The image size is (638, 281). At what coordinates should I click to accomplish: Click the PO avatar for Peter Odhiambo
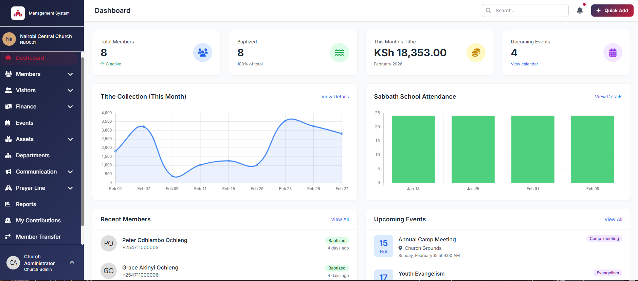109,243
